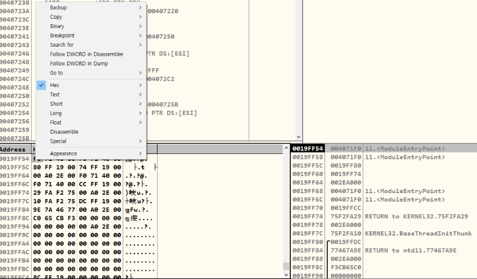Select stack value 0019FF80 at 0019FF5C
The width and height of the screenshot is (477, 279).
(x=346, y=165)
